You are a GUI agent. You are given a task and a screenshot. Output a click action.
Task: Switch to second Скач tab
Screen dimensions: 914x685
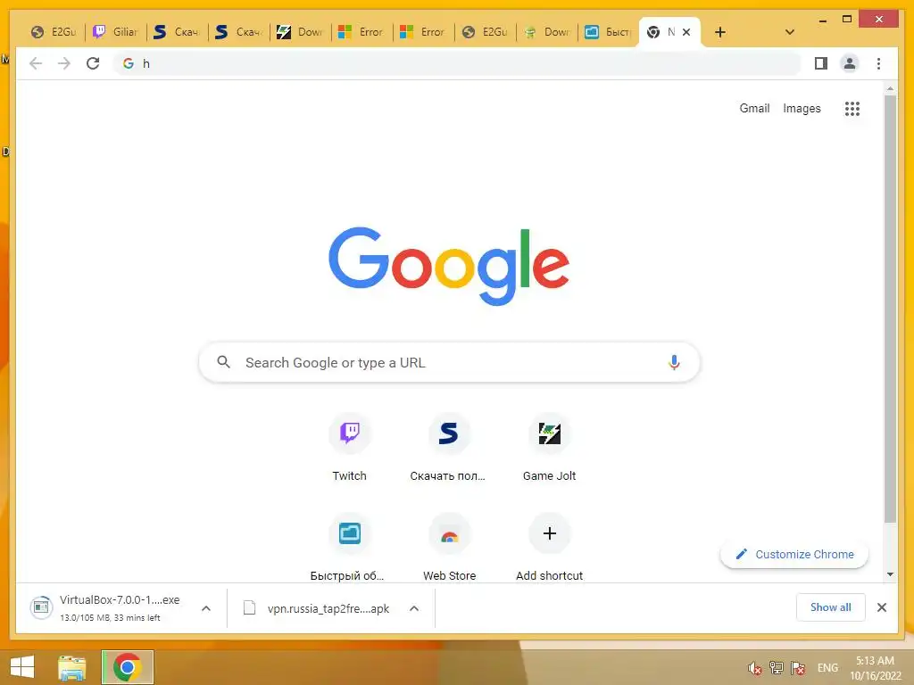click(237, 32)
